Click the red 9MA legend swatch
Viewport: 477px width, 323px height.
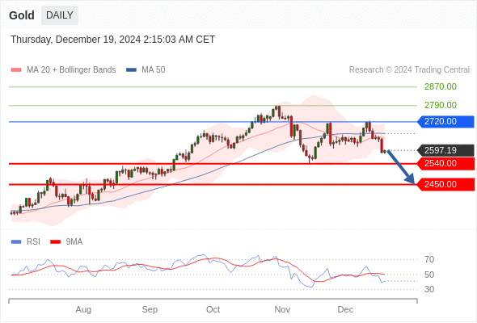click(x=55, y=242)
